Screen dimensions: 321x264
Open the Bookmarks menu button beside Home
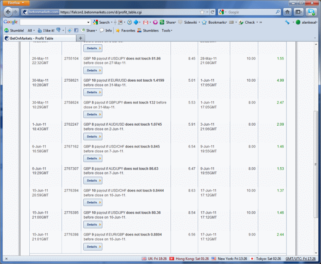click(x=299, y=12)
